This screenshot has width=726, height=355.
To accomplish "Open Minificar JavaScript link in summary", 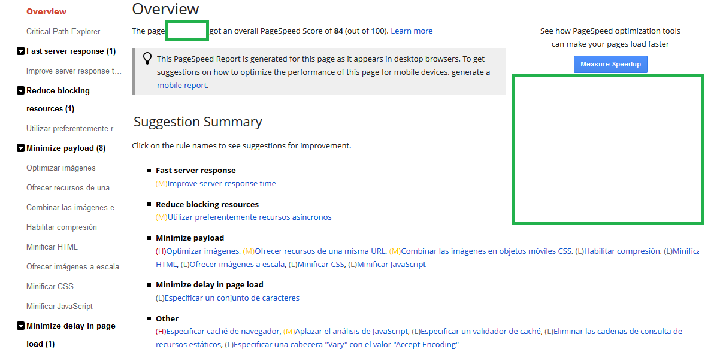I will point(392,264).
